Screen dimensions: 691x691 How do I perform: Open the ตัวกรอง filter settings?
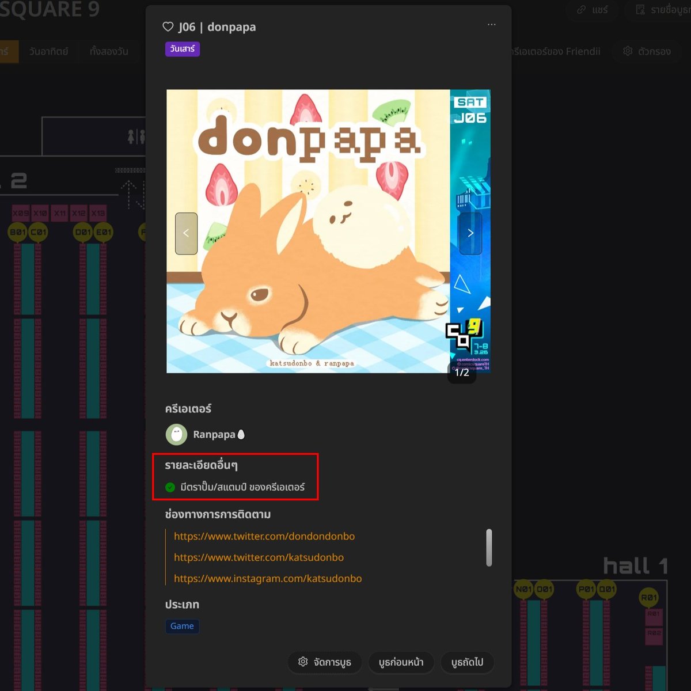[647, 51]
